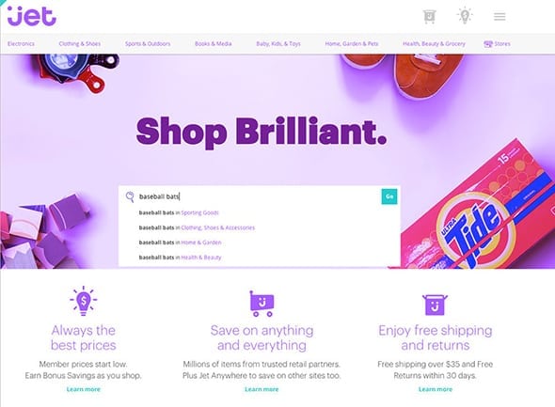The width and height of the screenshot is (555, 407).
Task: Click Learn more under best prices
Action: (84, 389)
